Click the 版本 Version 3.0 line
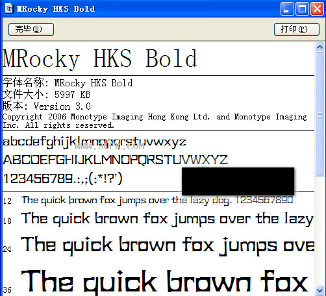The width and height of the screenshot is (326, 296). pos(47,106)
